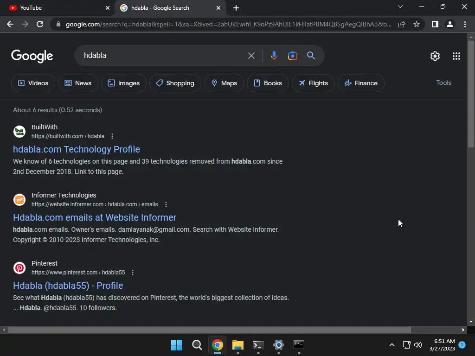Click the pinterest.com › hdabla55 URL
The height and width of the screenshot is (356, 475).
(78, 273)
